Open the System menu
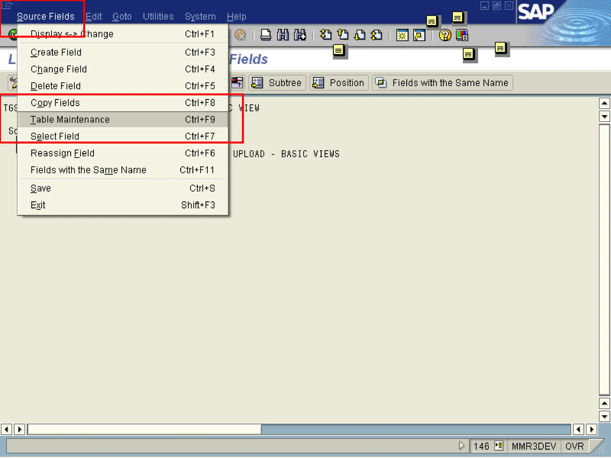 point(200,16)
